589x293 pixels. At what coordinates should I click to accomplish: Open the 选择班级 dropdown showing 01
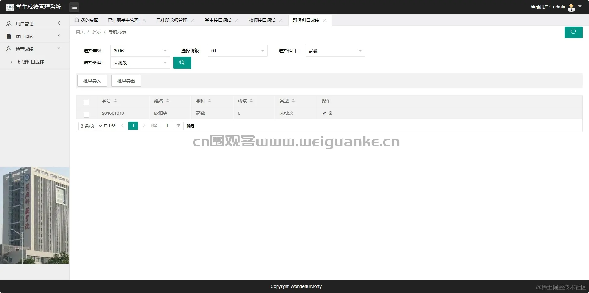tap(238, 51)
